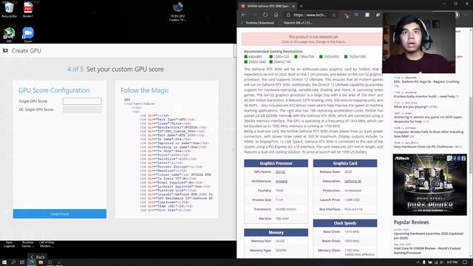Open the notification center
The width and height of the screenshot is (473, 266).
click(465, 262)
